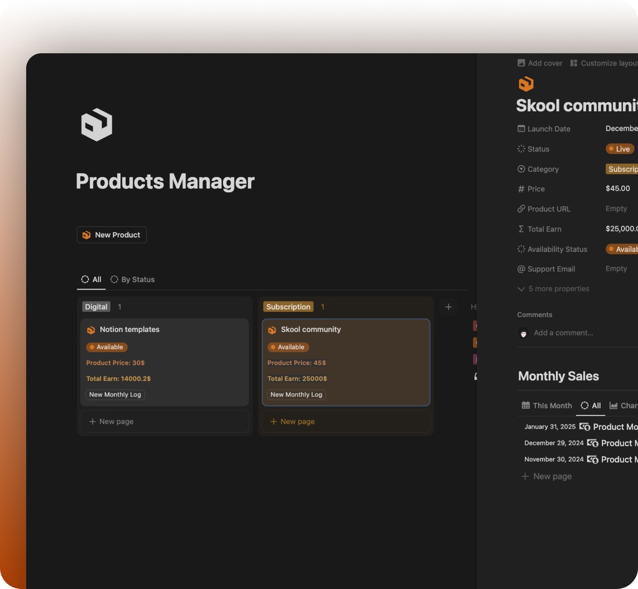Switch to the Chart view in Monthly Sales

625,406
